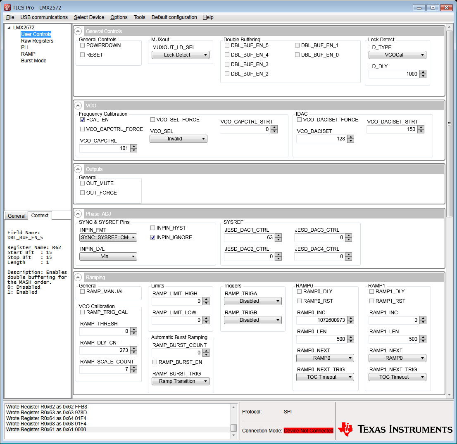Open the VCO_SEL dropdown

179,139
